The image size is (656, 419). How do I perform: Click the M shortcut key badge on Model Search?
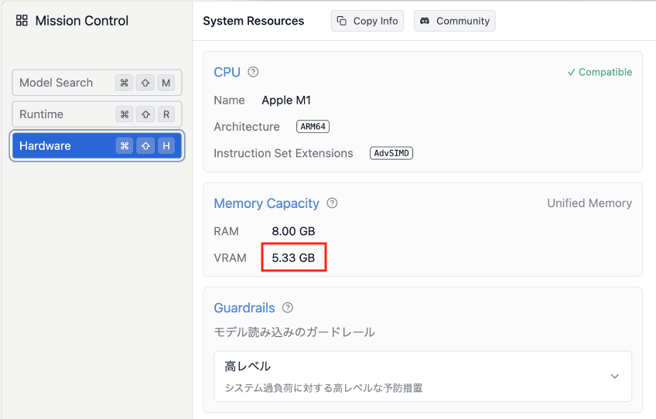tap(166, 83)
